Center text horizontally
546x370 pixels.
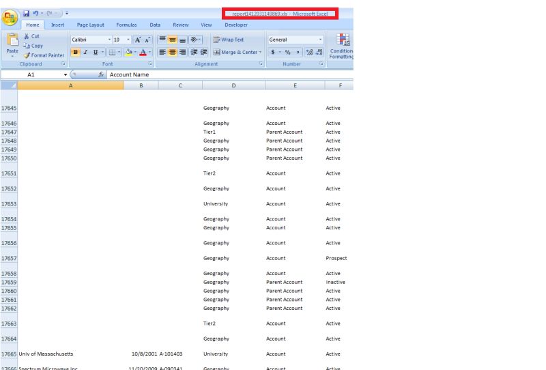coord(173,53)
